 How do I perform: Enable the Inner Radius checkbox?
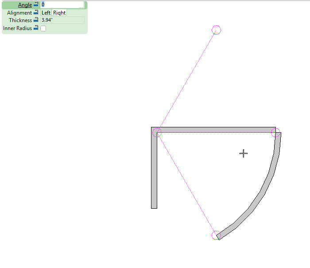tap(43, 28)
